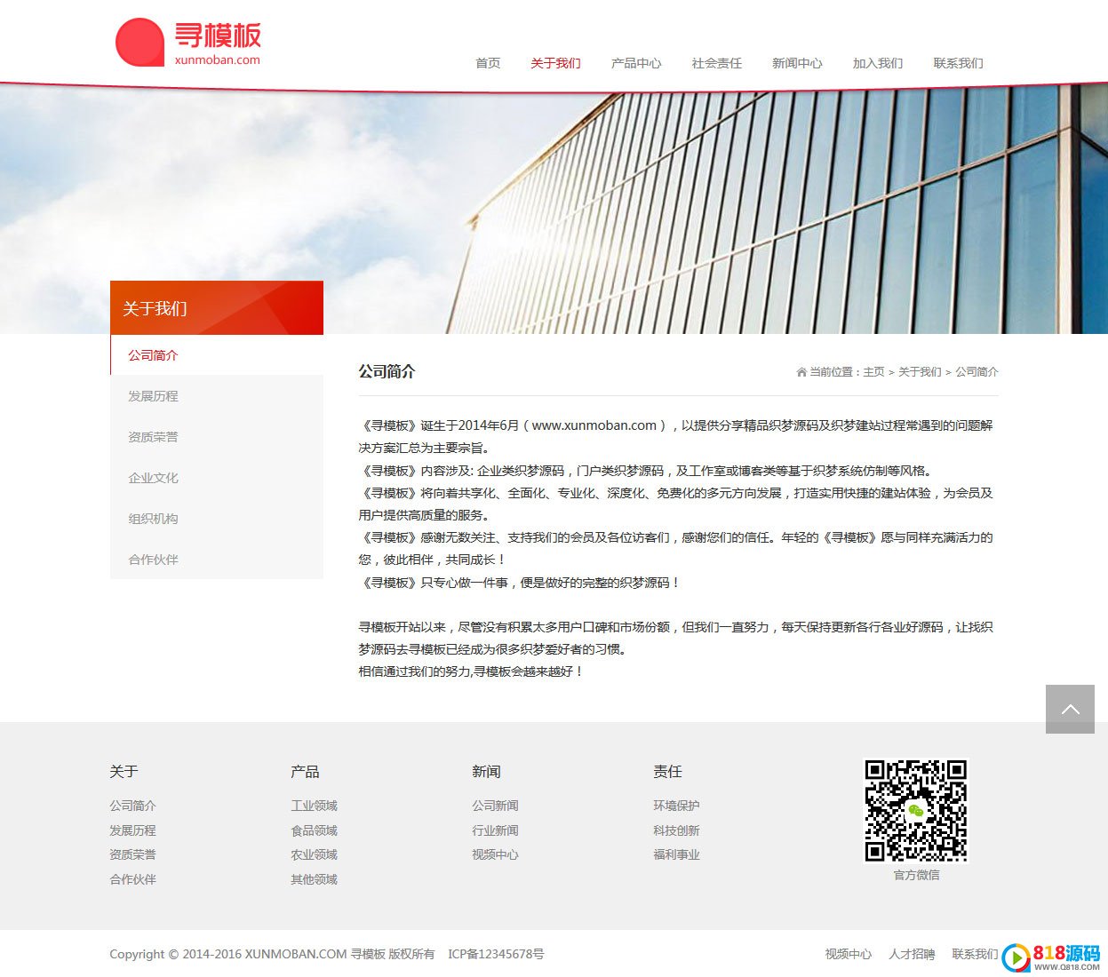The height and width of the screenshot is (977, 1108).
Task: Click the red speech-bubble logo icon
Action: (x=140, y=42)
